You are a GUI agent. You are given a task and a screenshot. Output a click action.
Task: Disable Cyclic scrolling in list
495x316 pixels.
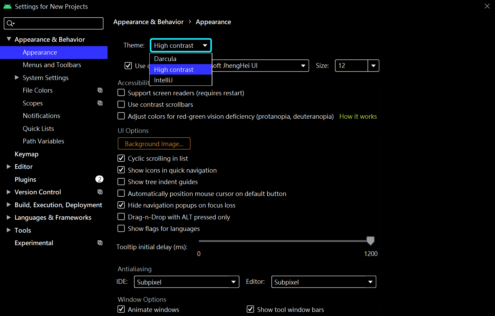[121, 158]
